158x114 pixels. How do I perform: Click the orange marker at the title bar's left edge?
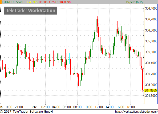click(1, 2)
